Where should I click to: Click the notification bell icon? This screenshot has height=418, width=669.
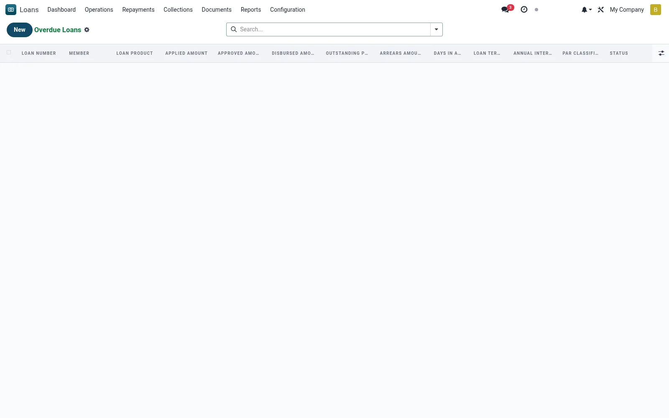click(x=586, y=10)
